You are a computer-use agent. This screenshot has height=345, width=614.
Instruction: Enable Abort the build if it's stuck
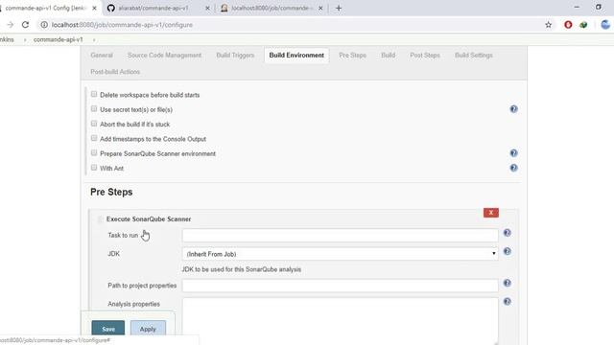94,124
